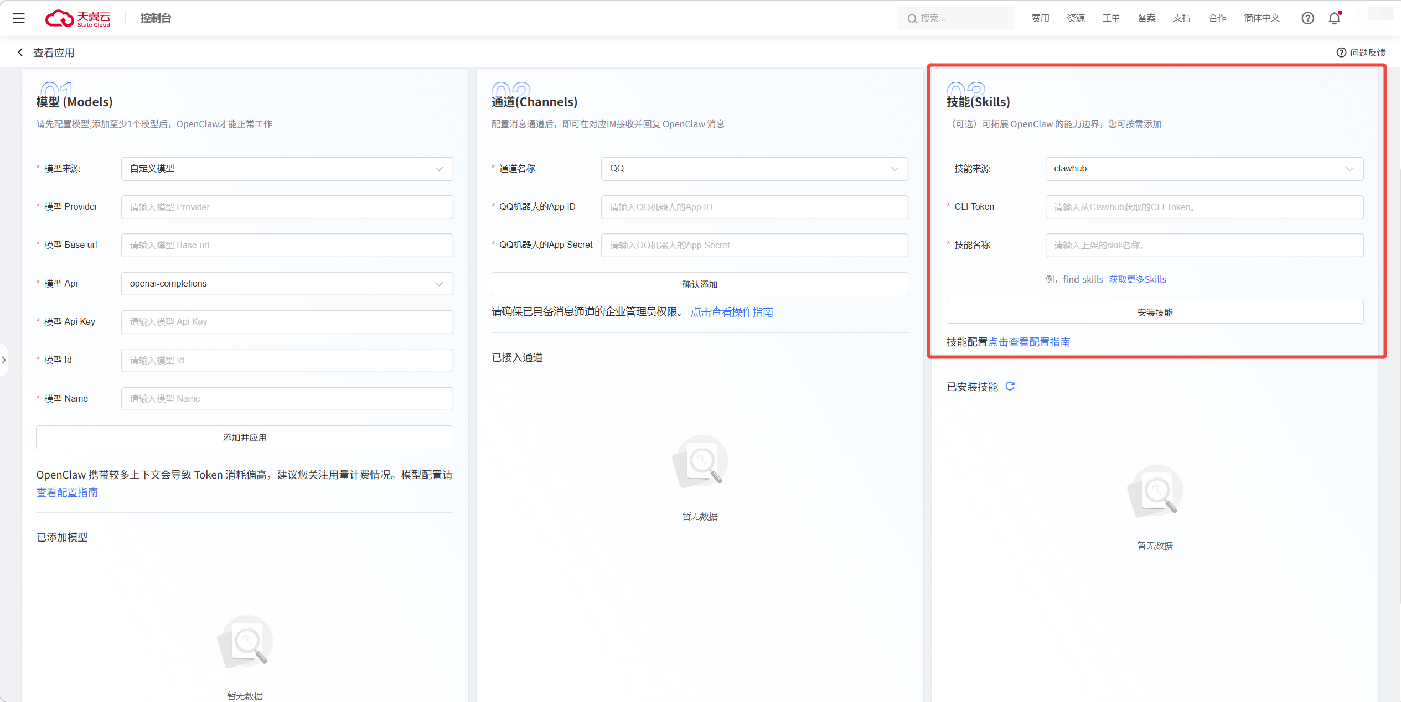
Task: Open the help question mark icon
Action: point(1307,18)
